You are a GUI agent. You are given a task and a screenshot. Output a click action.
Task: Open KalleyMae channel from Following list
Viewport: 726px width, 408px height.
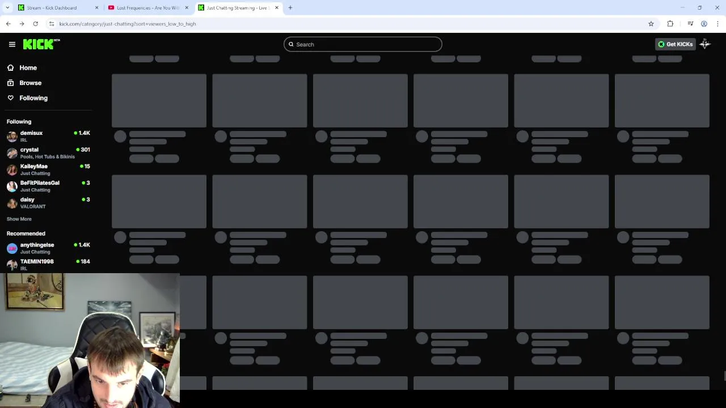point(48,169)
